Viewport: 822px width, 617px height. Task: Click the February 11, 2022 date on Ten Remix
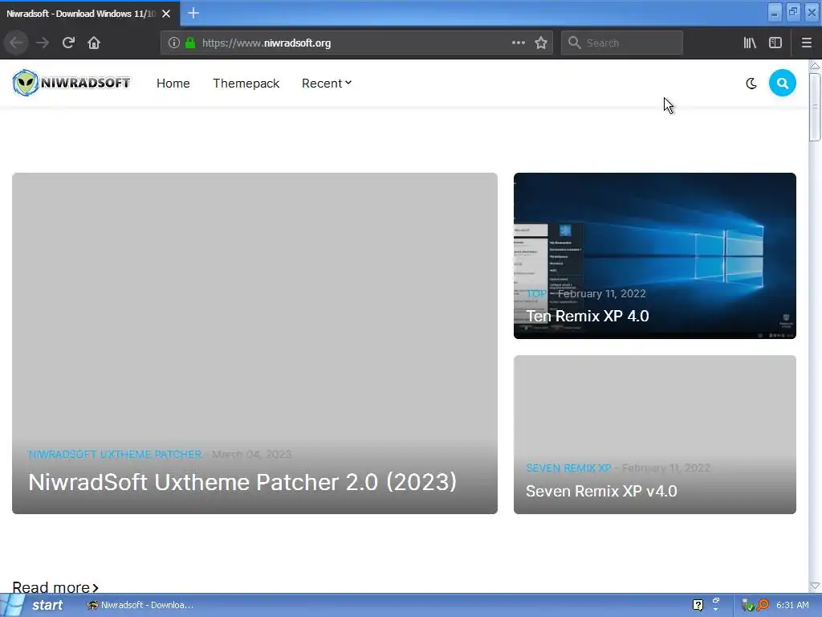pos(602,294)
